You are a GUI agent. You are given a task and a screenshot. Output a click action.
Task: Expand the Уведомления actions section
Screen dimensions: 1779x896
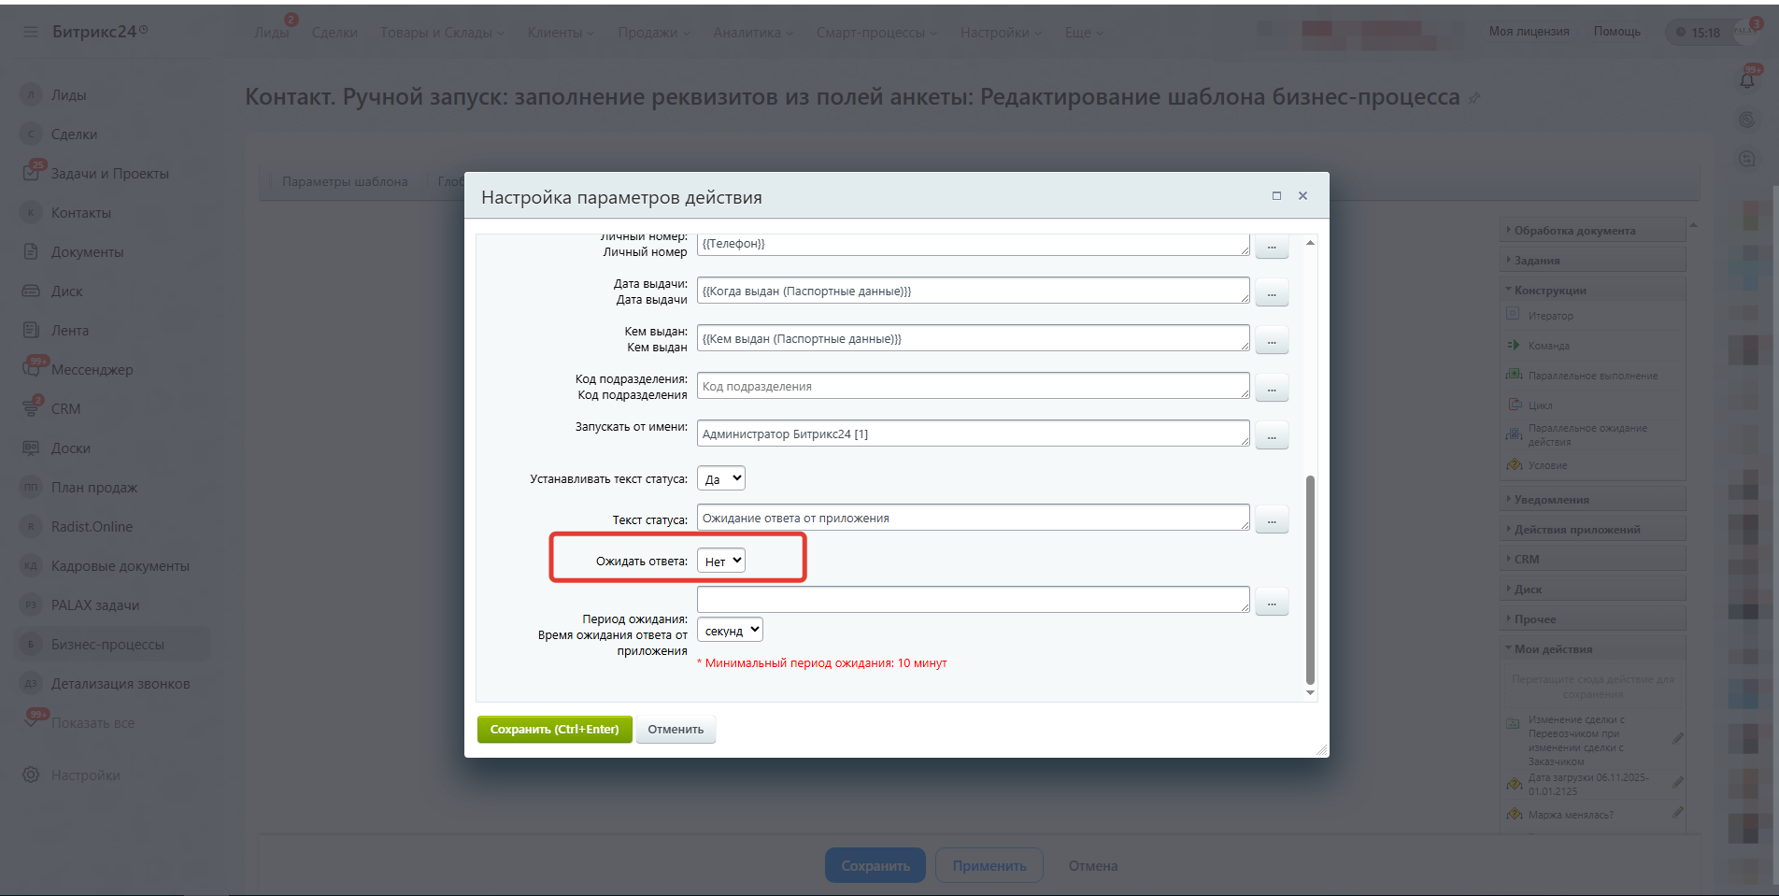[1551, 500]
